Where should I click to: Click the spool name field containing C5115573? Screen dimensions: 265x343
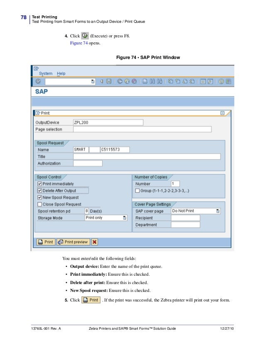pyautogui.click(x=115, y=149)
